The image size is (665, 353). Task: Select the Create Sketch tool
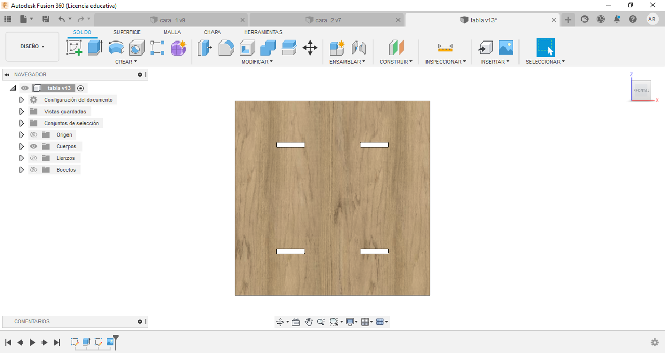click(74, 48)
